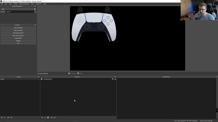The image size is (218, 122).
Task: Remove selected source with minus icon
Action: click(45, 118)
